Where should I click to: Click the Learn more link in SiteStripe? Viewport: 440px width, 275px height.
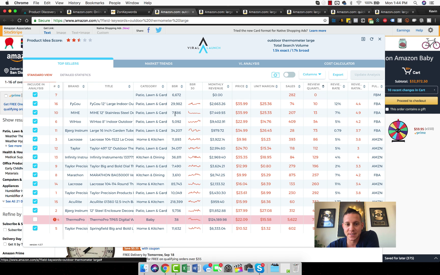pyautogui.click(x=318, y=31)
